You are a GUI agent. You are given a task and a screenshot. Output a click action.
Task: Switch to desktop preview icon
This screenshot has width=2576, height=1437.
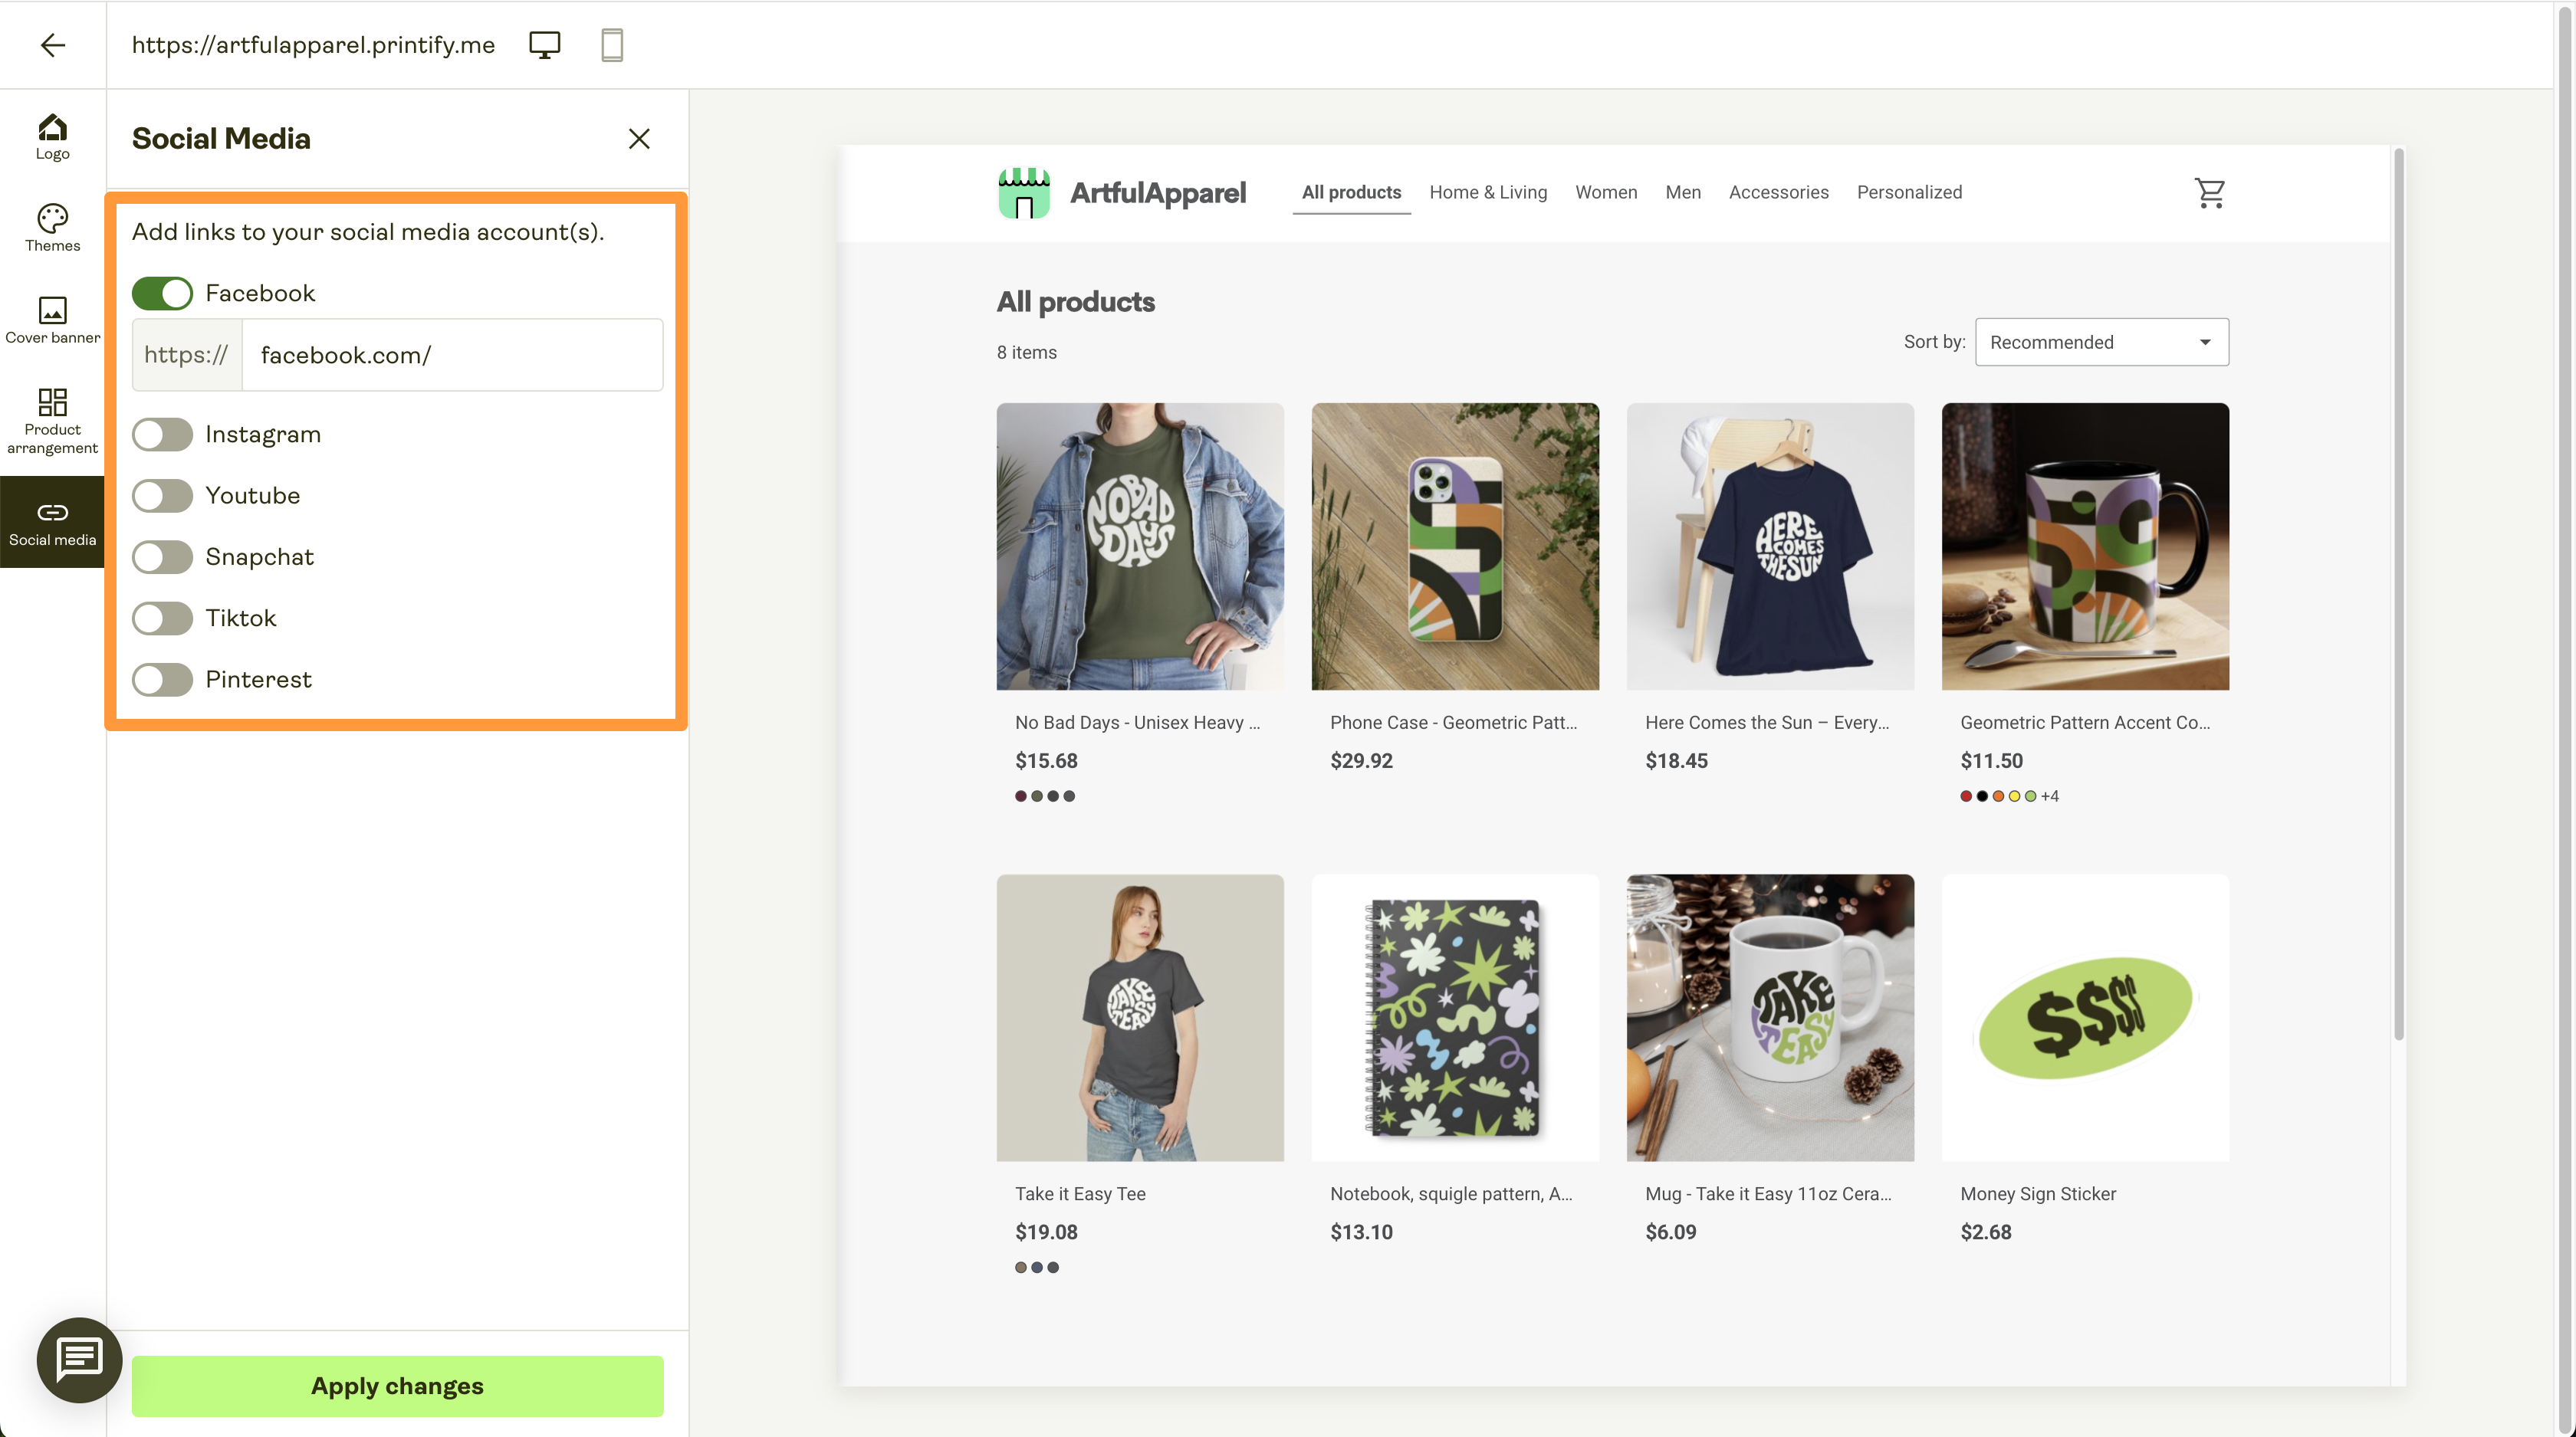pyautogui.click(x=545, y=45)
